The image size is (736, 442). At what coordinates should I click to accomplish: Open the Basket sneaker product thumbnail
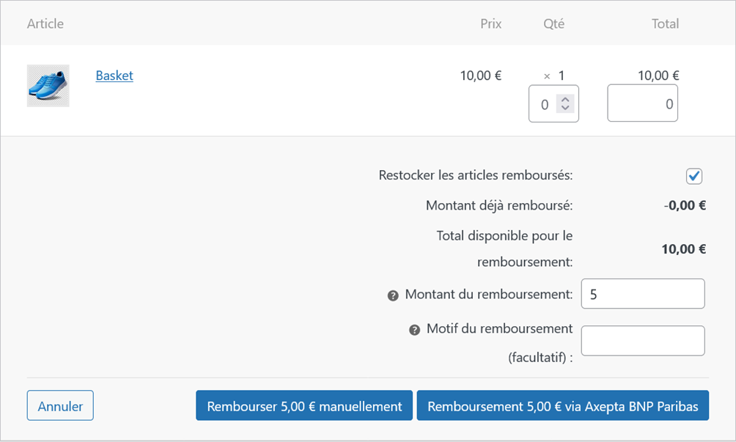[48, 86]
